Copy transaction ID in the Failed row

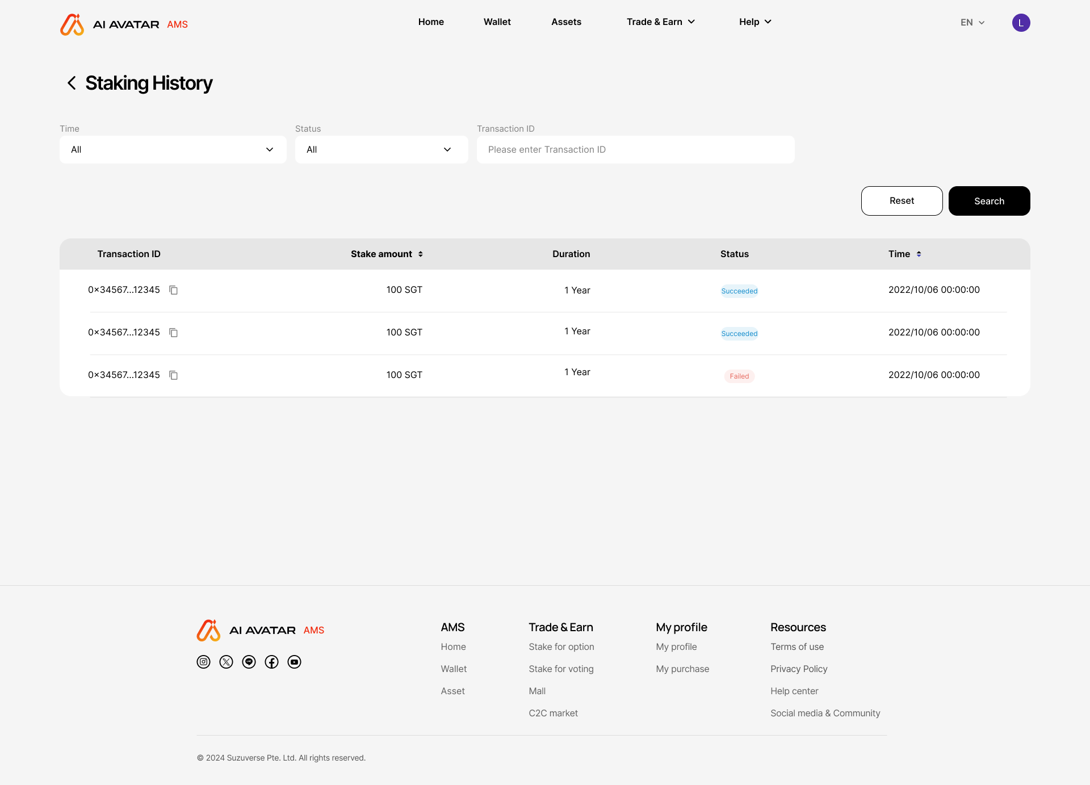pos(174,375)
